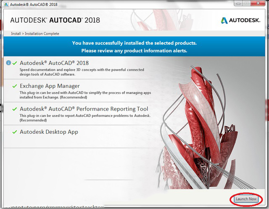The height and width of the screenshot is (209, 269).
Task: Click the Autodesk logo in the header
Action: click(240, 20)
